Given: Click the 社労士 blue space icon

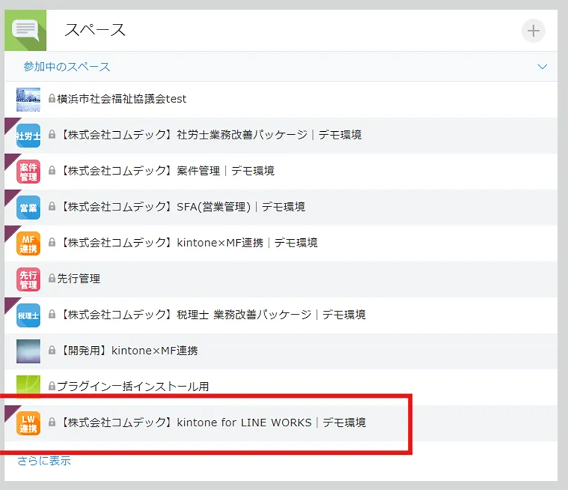Looking at the screenshot, I should pos(28,135).
